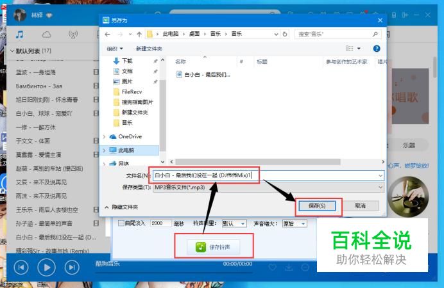This screenshot has height=288, width=444.
Task: Click the 新建文件夹 toolbar button
Action: pyautogui.click(x=149, y=49)
